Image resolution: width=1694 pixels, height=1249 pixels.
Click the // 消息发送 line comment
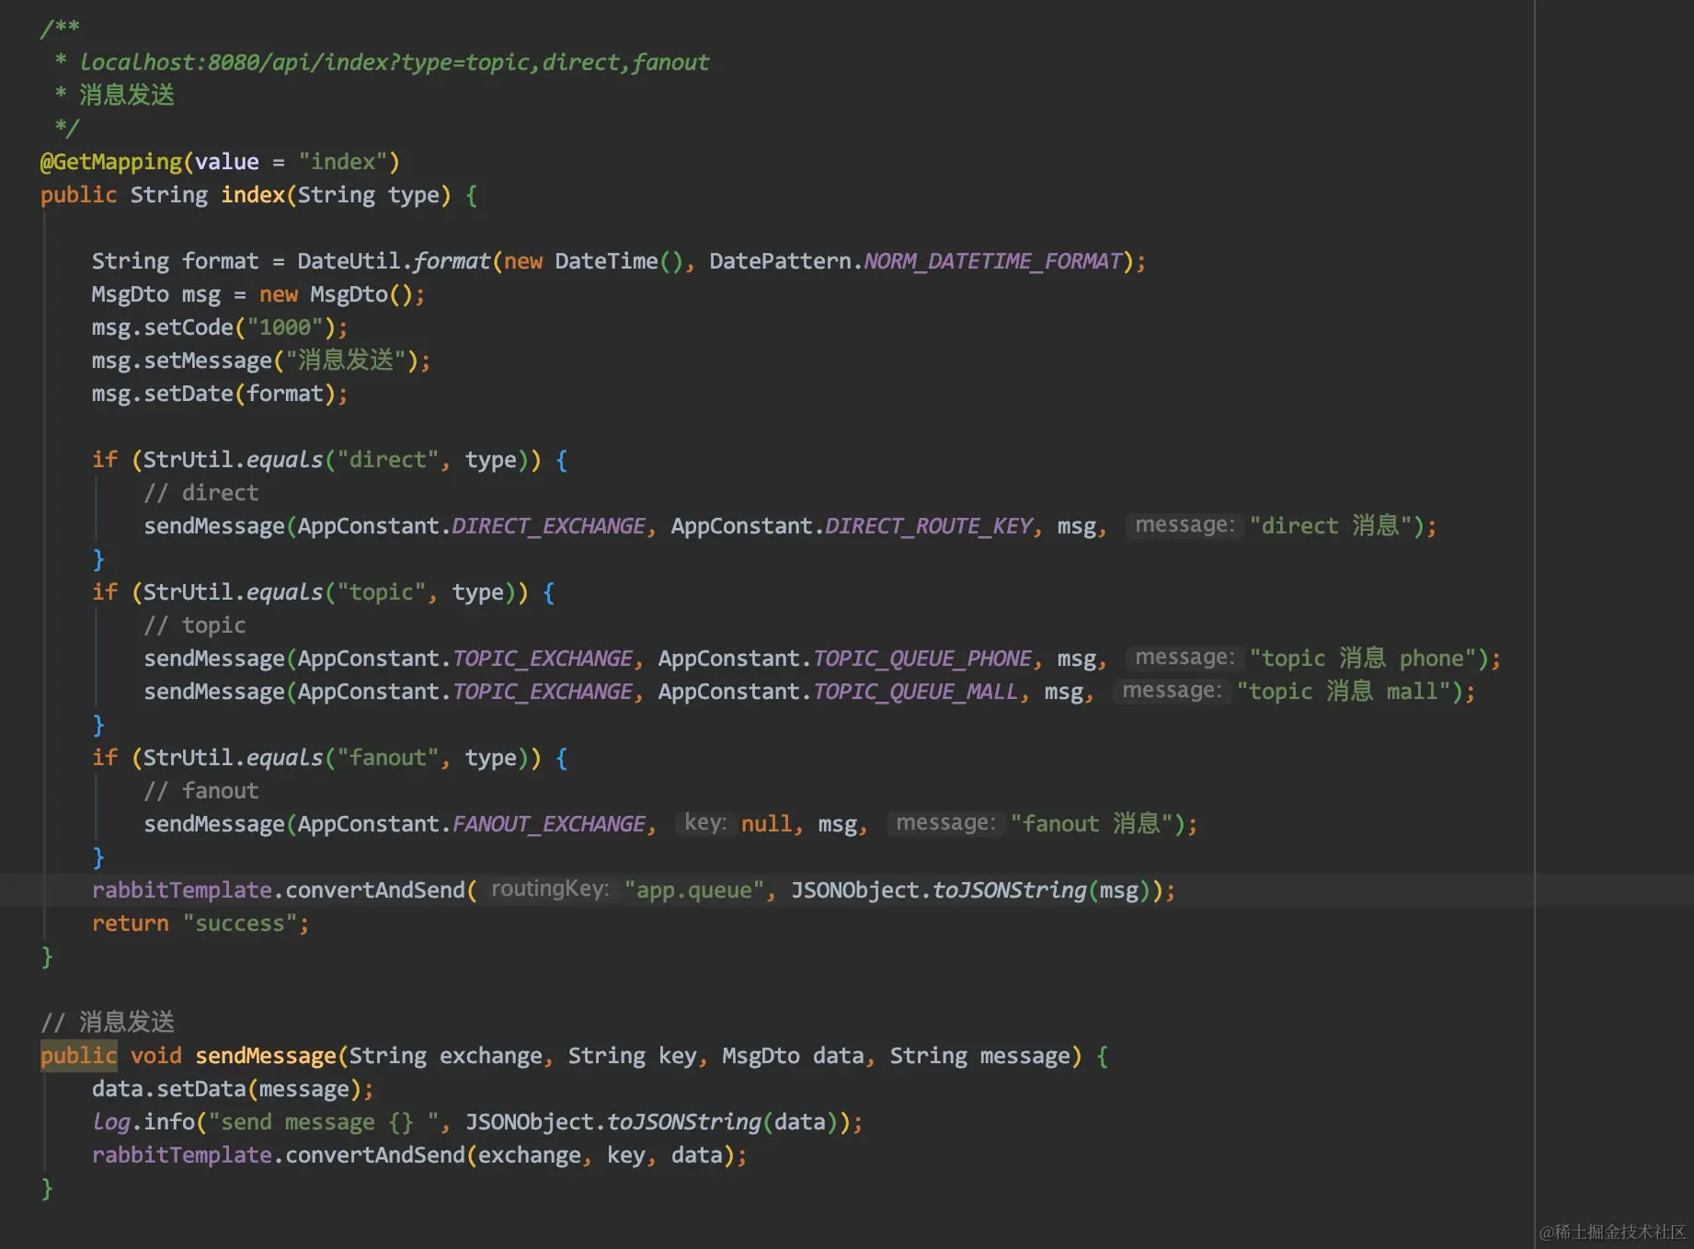(x=108, y=1023)
